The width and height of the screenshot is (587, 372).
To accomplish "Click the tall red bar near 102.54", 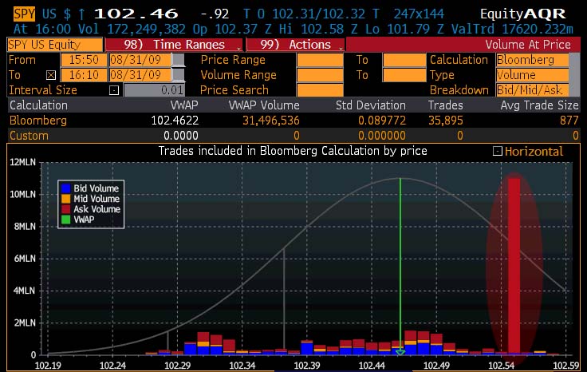I will (514, 266).
